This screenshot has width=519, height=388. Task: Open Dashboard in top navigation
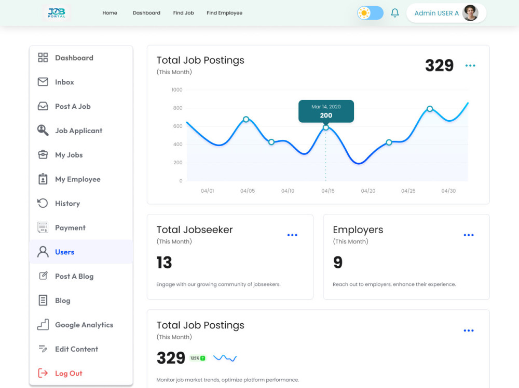point(147,13)
